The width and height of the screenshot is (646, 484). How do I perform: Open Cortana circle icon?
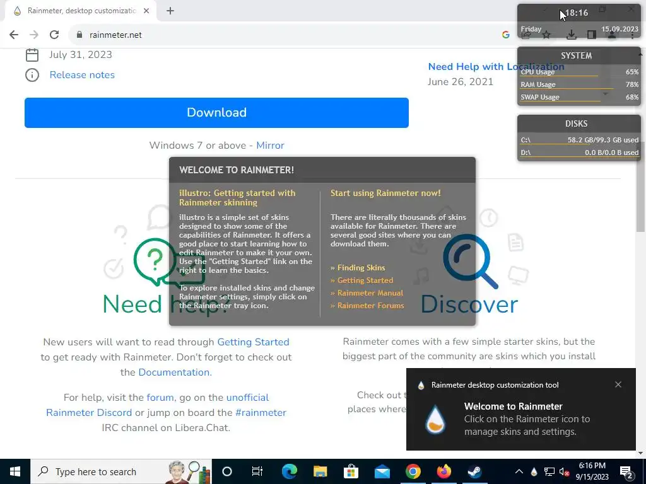tap(227, 471)
